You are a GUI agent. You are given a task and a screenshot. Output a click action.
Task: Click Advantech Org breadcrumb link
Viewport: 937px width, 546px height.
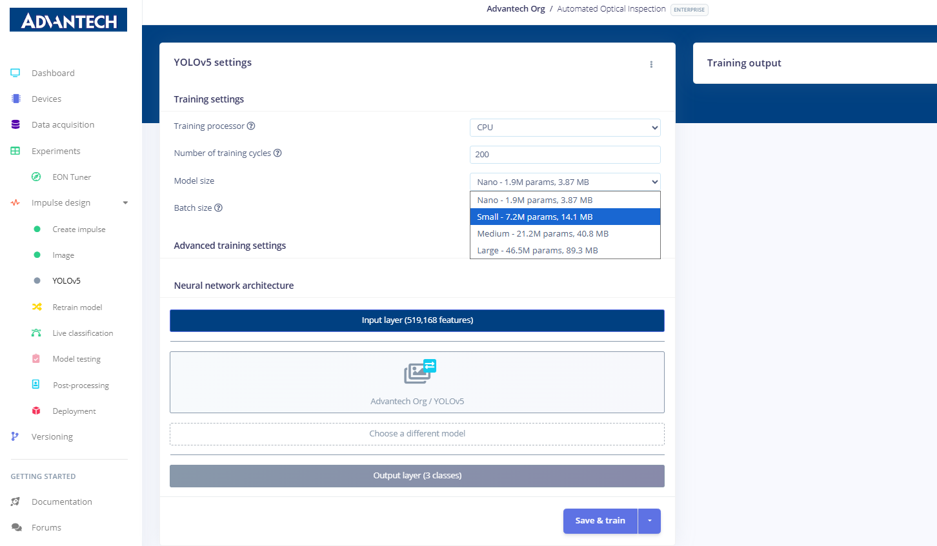[516, 9]
